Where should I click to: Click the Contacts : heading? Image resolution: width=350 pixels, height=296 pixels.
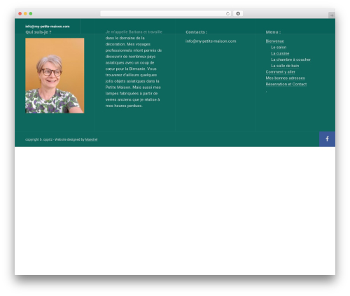coord(197,32)
